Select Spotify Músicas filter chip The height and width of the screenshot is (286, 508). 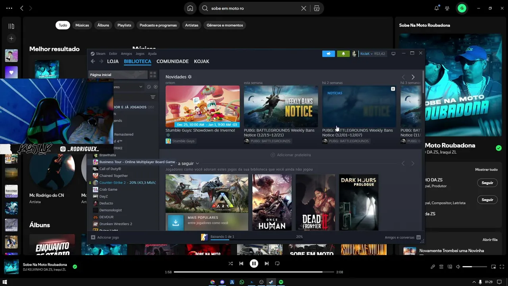click(82, 25)
